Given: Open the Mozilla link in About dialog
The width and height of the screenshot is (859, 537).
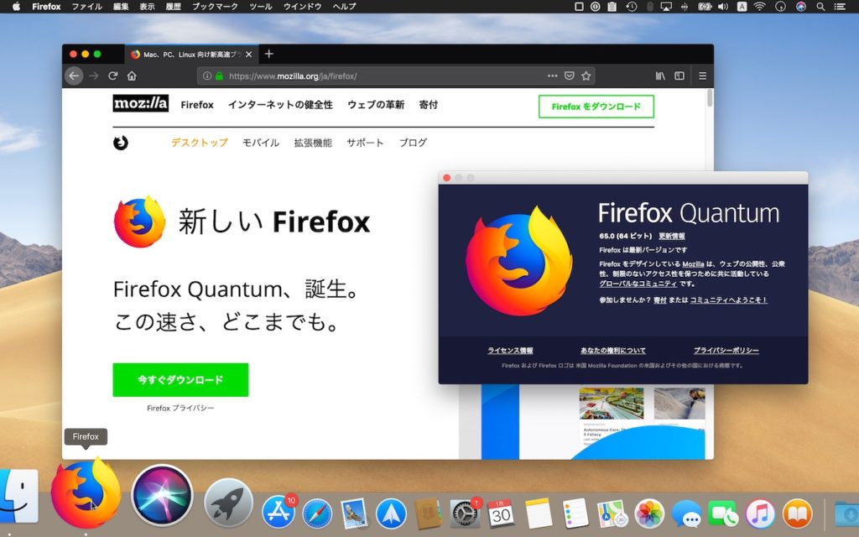Looking at the screenshot, I should tap(693, 264).
